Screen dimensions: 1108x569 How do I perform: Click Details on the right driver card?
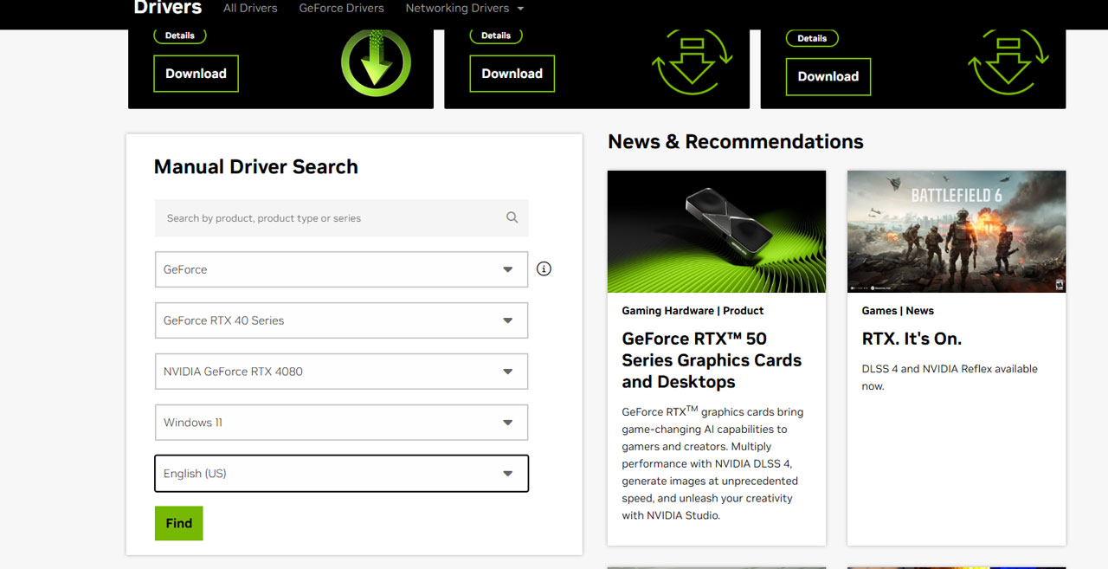811,38
